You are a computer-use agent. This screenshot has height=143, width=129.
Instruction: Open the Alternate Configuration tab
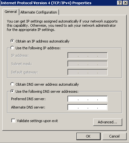(39, 12)
